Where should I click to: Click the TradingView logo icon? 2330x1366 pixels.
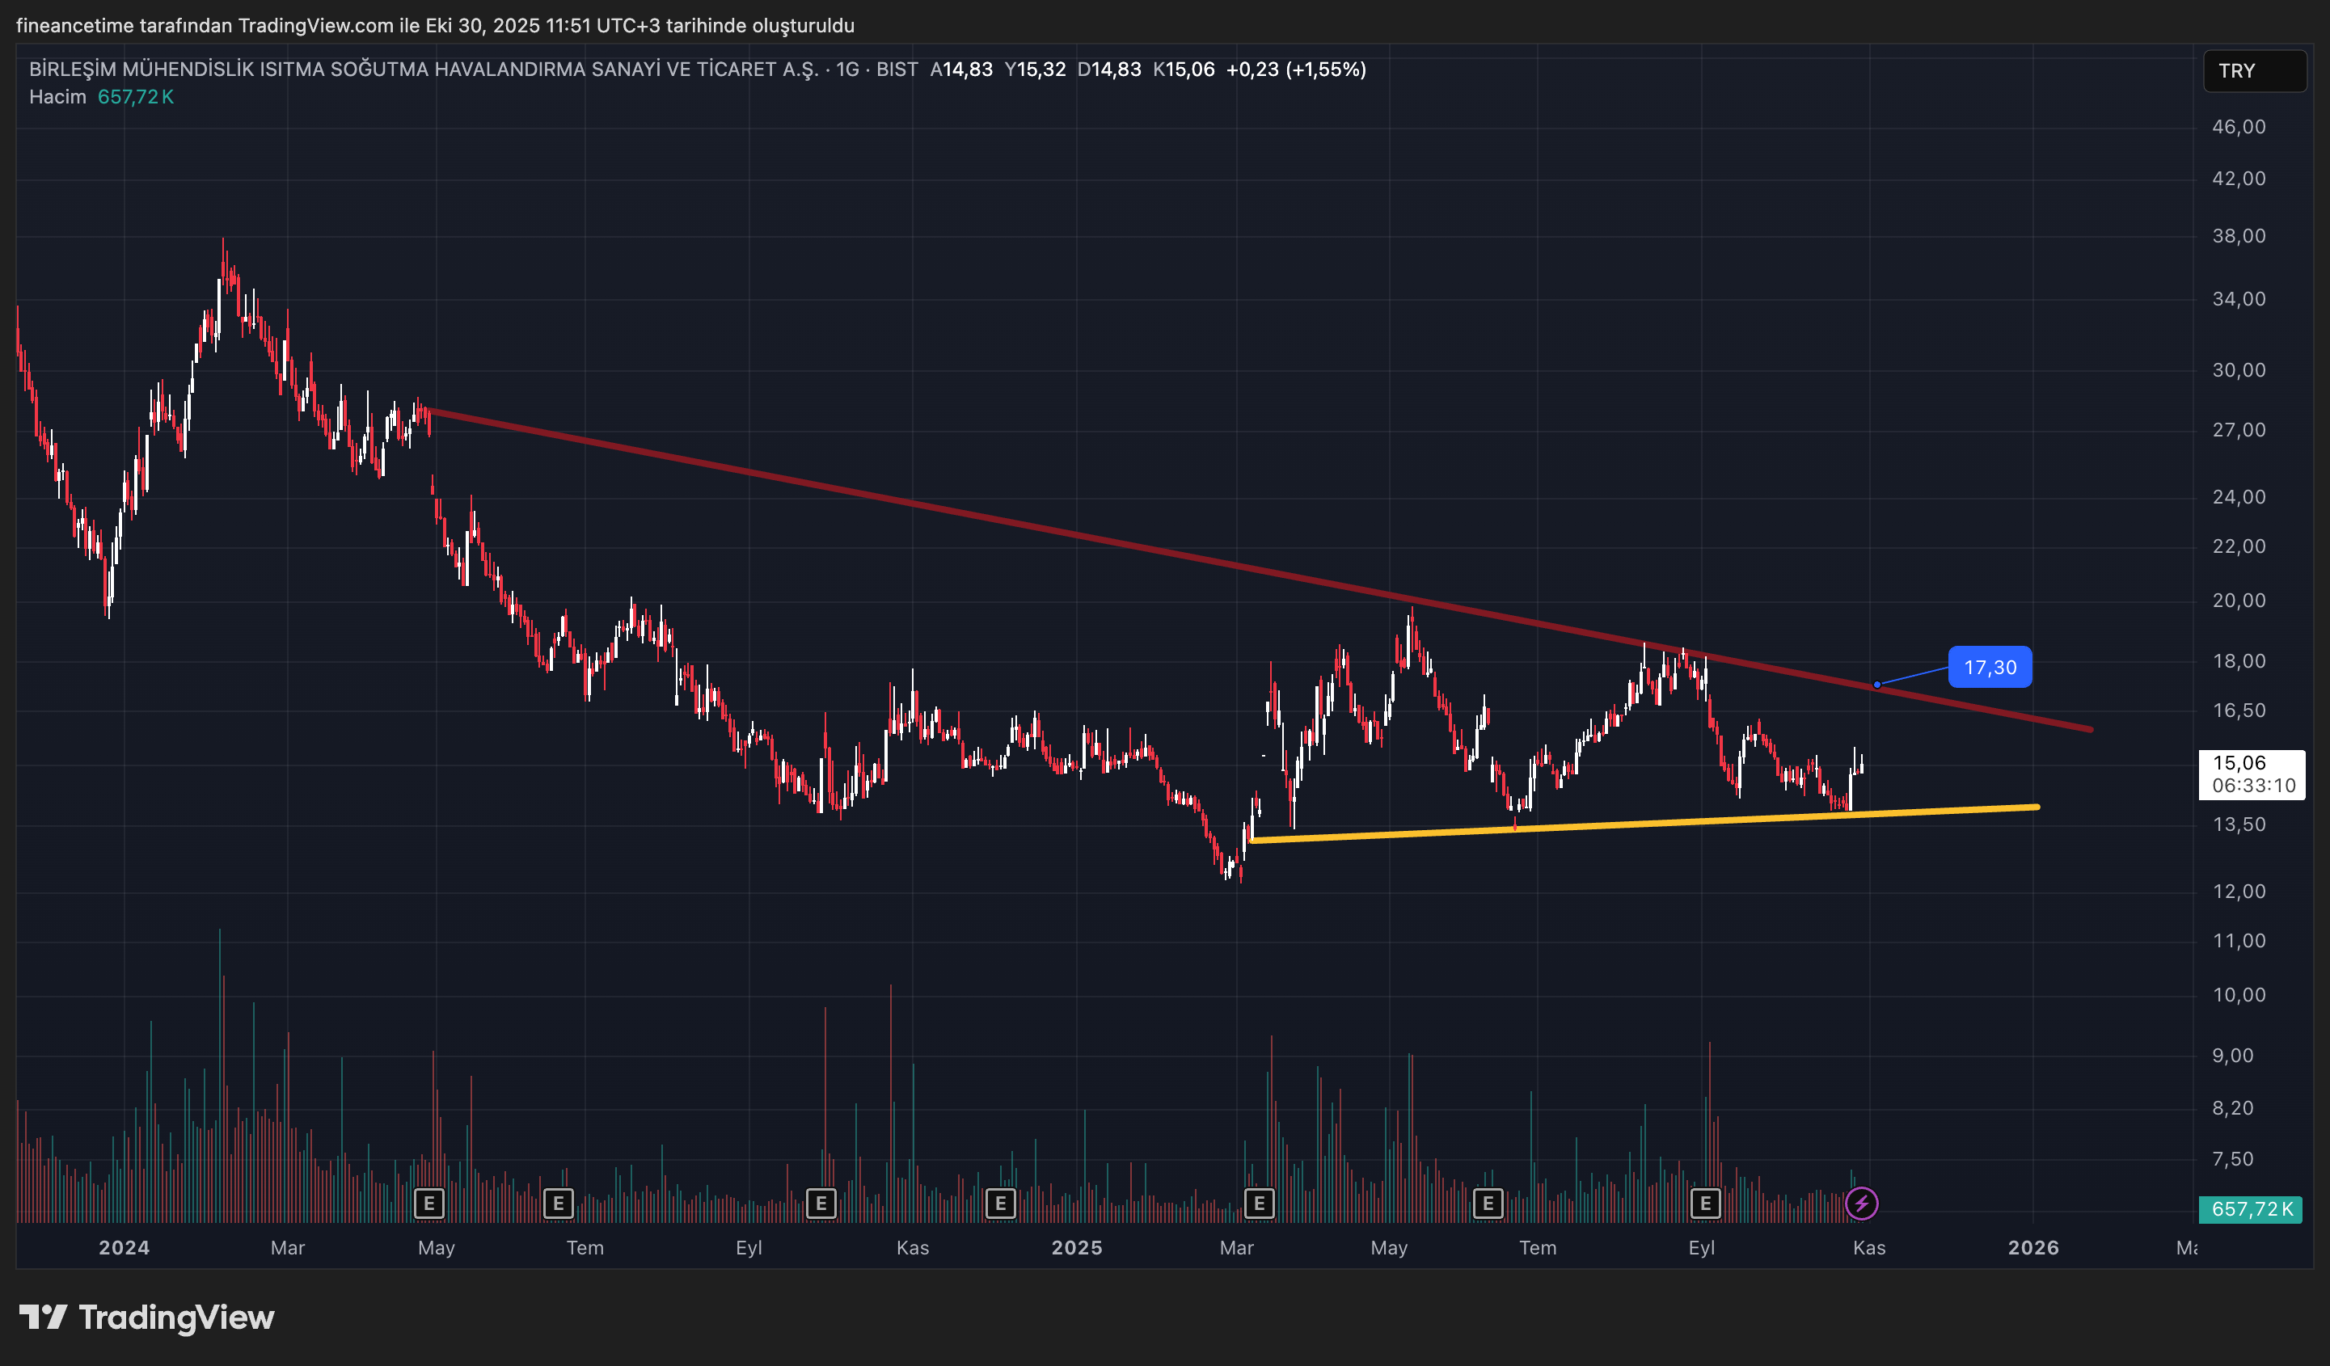[x=43, y=1316]
